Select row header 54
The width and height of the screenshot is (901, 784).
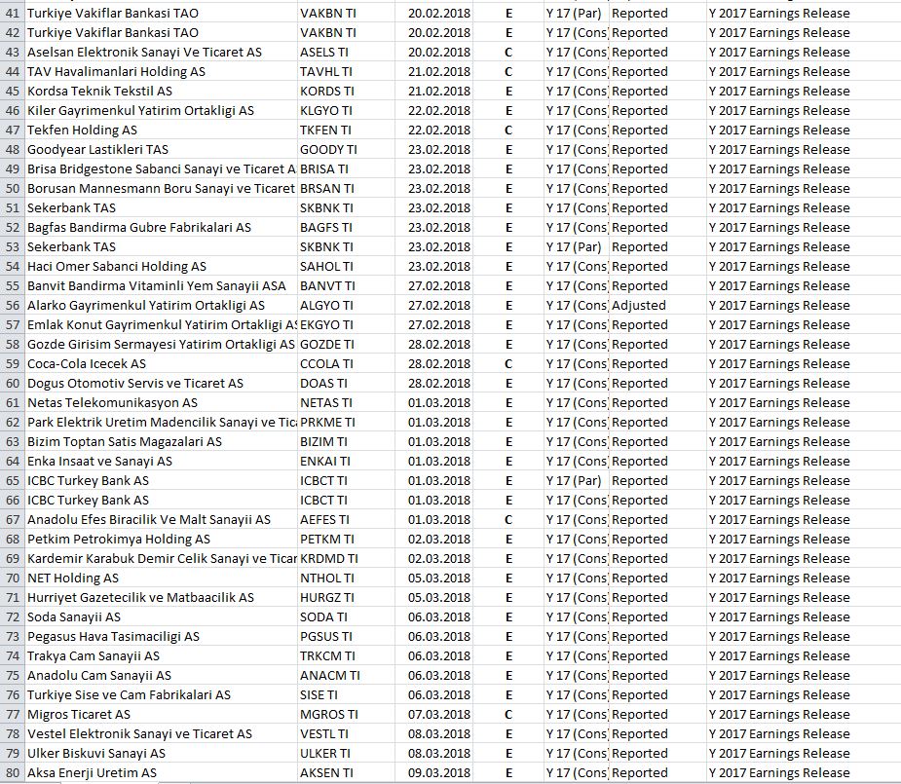coord(13,266)
